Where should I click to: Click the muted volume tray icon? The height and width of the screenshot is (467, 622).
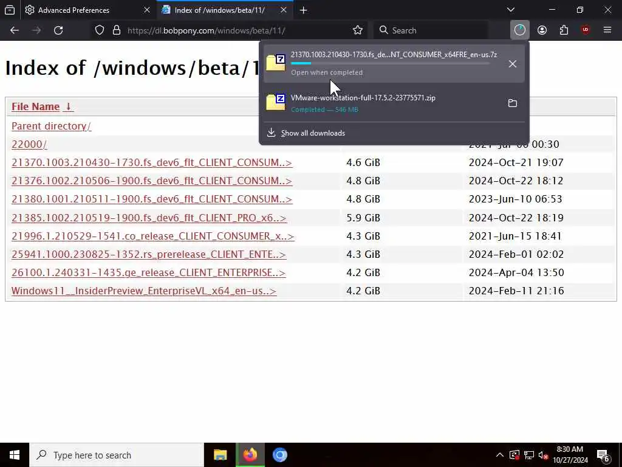[544, 455]
